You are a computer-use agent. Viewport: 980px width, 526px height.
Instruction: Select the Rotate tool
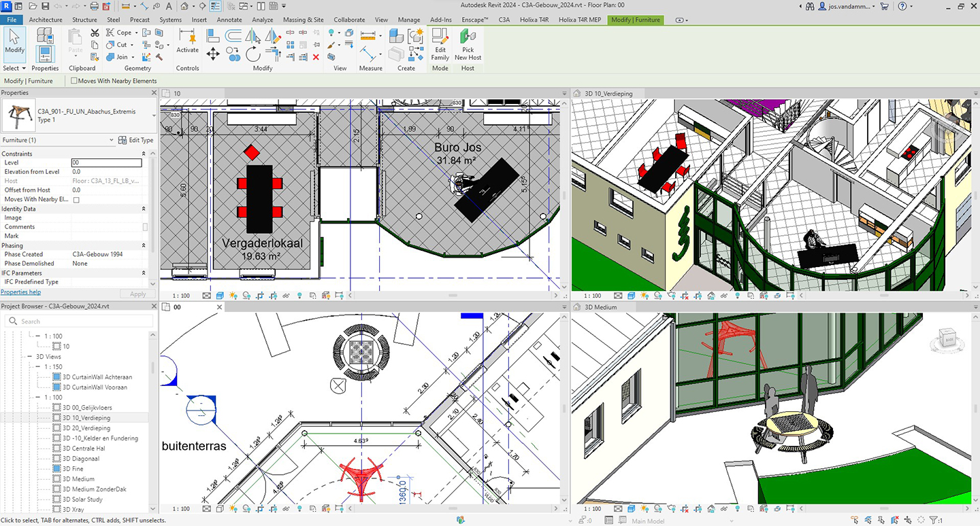click(253, 54)
